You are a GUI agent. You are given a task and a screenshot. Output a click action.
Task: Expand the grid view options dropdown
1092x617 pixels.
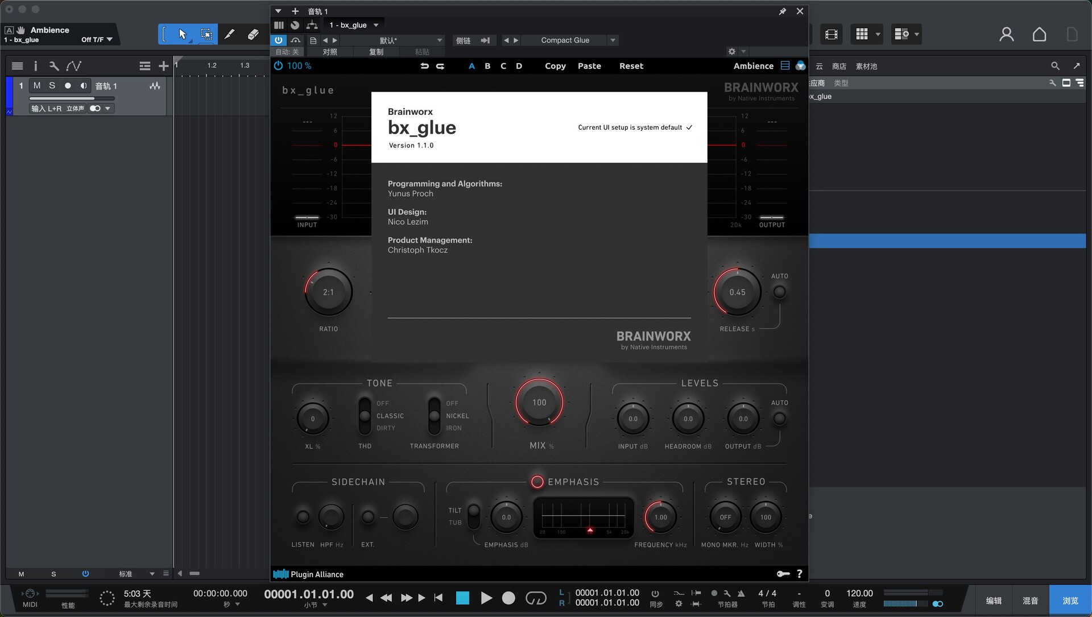(x=878, y=34)
